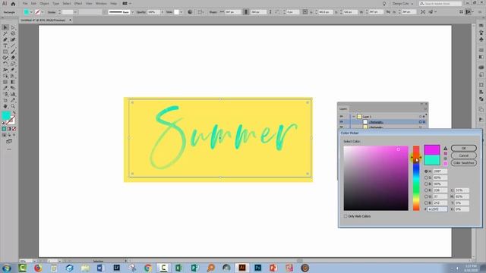
Task: Open Photoshop from the taskbar
Action: click(258, 268)
